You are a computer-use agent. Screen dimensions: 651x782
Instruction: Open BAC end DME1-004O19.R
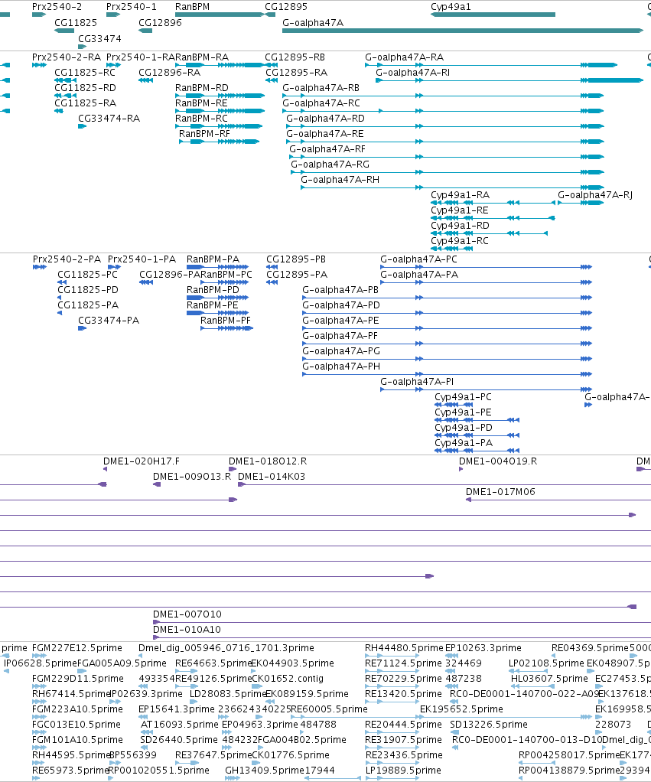point(498,461)
